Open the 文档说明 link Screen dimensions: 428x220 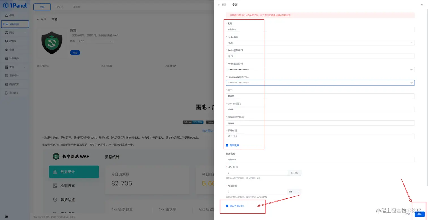[x=107, y=66]
